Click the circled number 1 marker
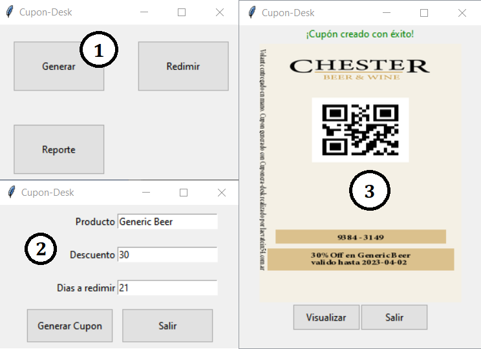Screen dimensions: 481x349 98,52
